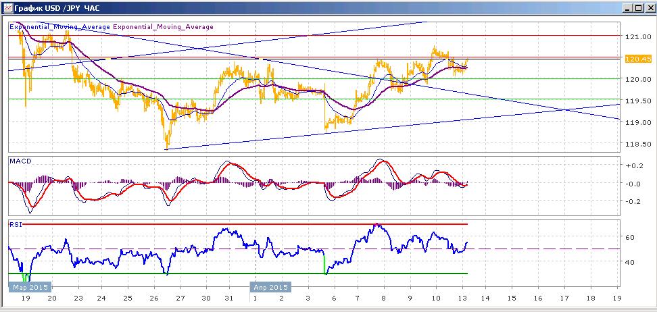Viewport: 657px width, 312px height.
Task: Click the RSI indicator label
Action: [15, 224]
